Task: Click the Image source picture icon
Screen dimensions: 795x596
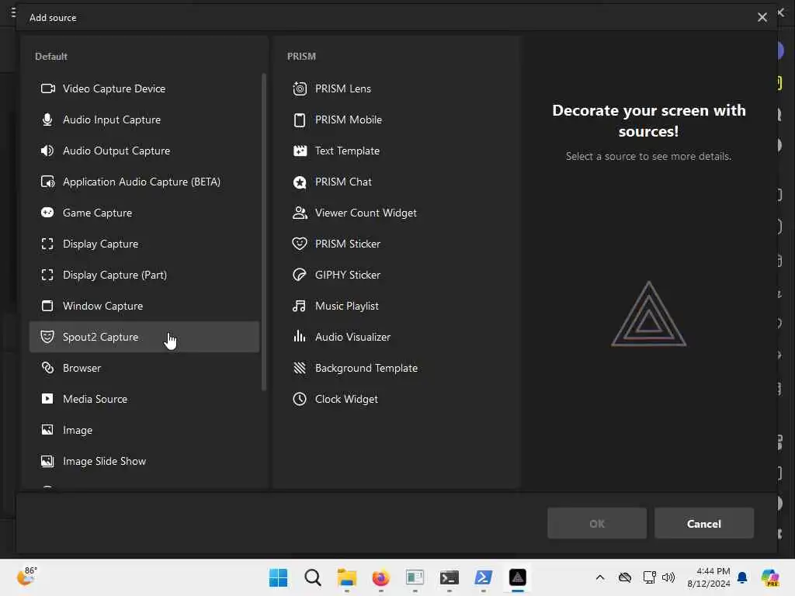Action: (x=47, y=430)
